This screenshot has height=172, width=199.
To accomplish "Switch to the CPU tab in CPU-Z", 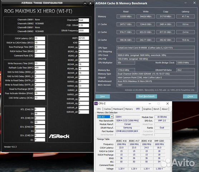I will (x=99, y=109).
